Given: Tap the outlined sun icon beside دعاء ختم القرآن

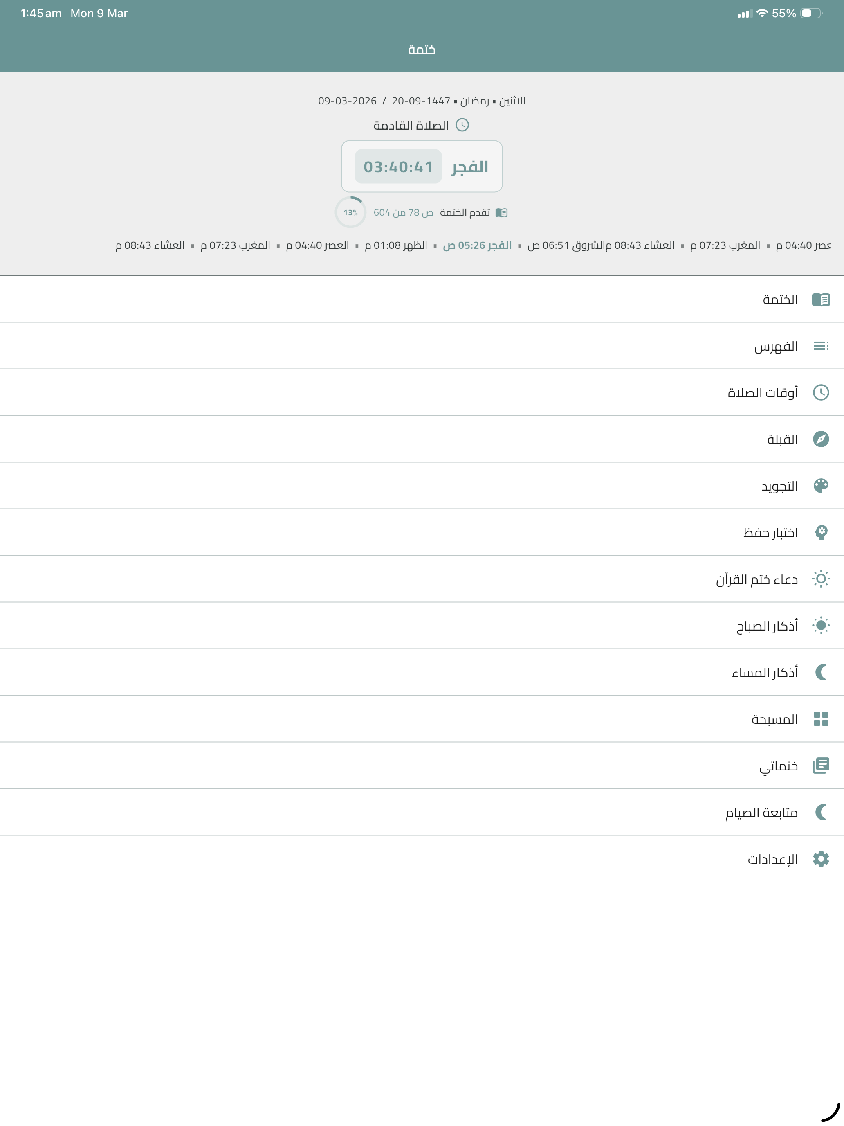Looking at the screenshot, I should pos(821,579).
